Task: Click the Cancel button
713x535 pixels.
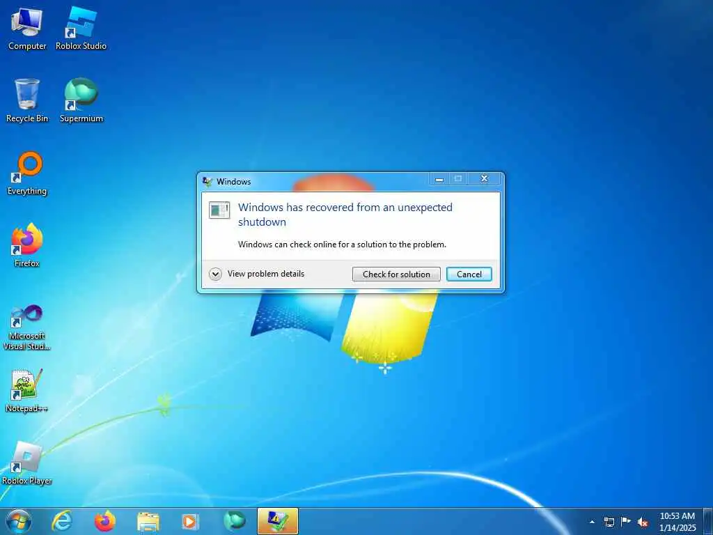Action: 469,274
